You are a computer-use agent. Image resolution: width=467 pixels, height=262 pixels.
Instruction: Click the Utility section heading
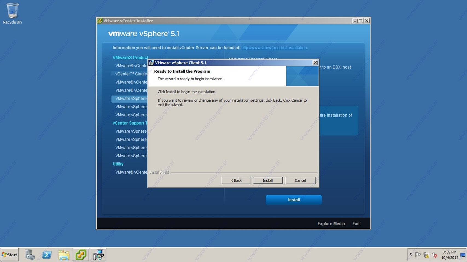point(118,164)
